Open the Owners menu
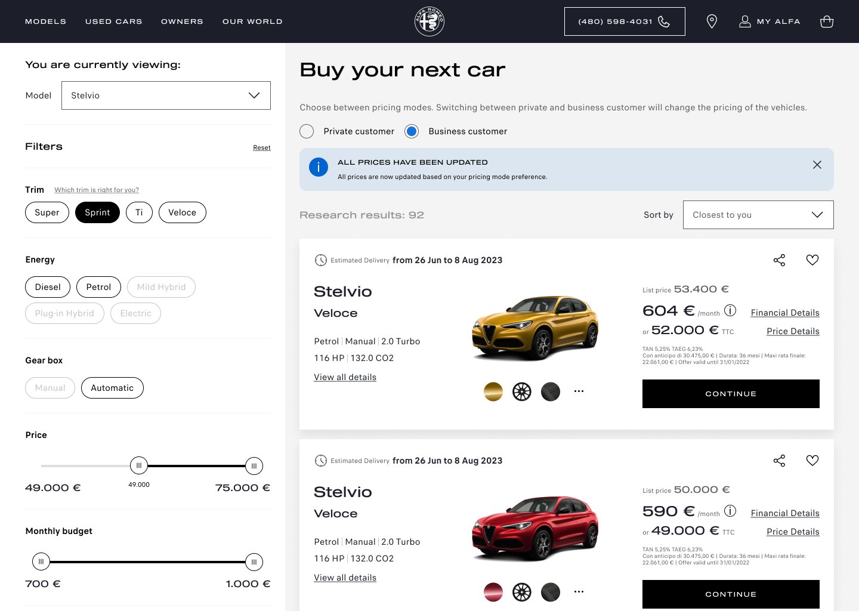The height and width of the screenshot is (611, 859). tap(182, 21)
